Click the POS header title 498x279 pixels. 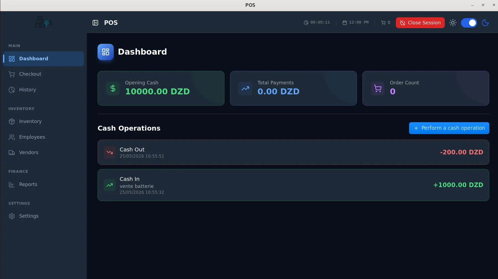[x=111, y=23]
